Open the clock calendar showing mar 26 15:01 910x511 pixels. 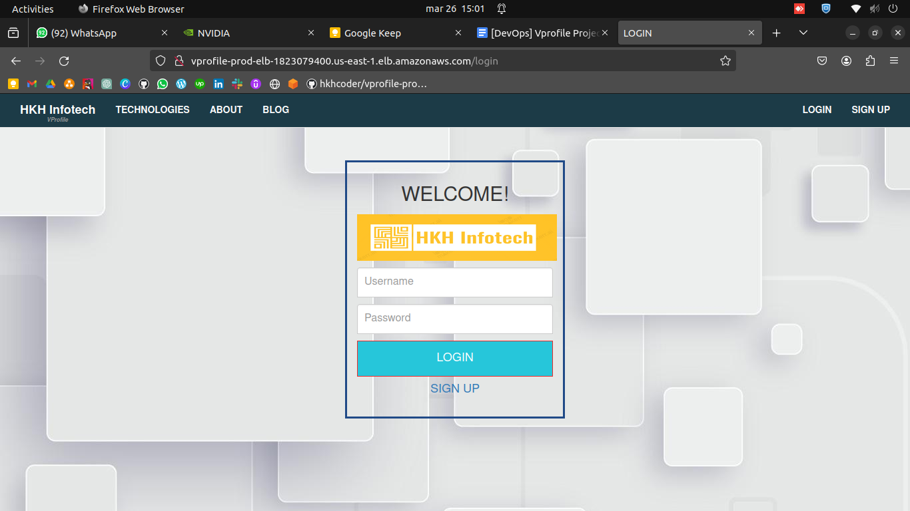pyautogui.click(x=456, y=9)
